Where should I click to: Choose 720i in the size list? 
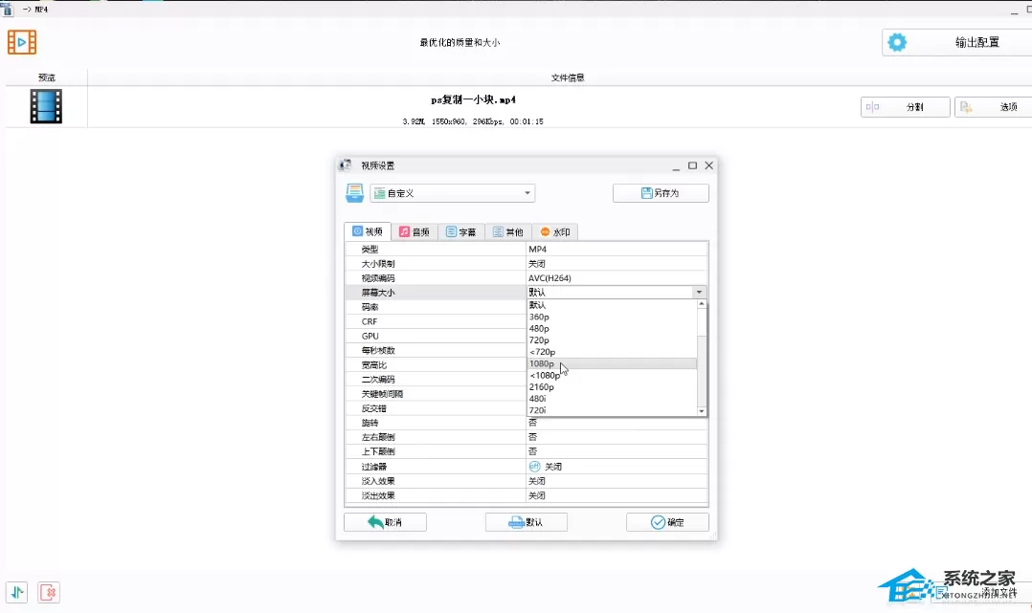tap(538, 410)
